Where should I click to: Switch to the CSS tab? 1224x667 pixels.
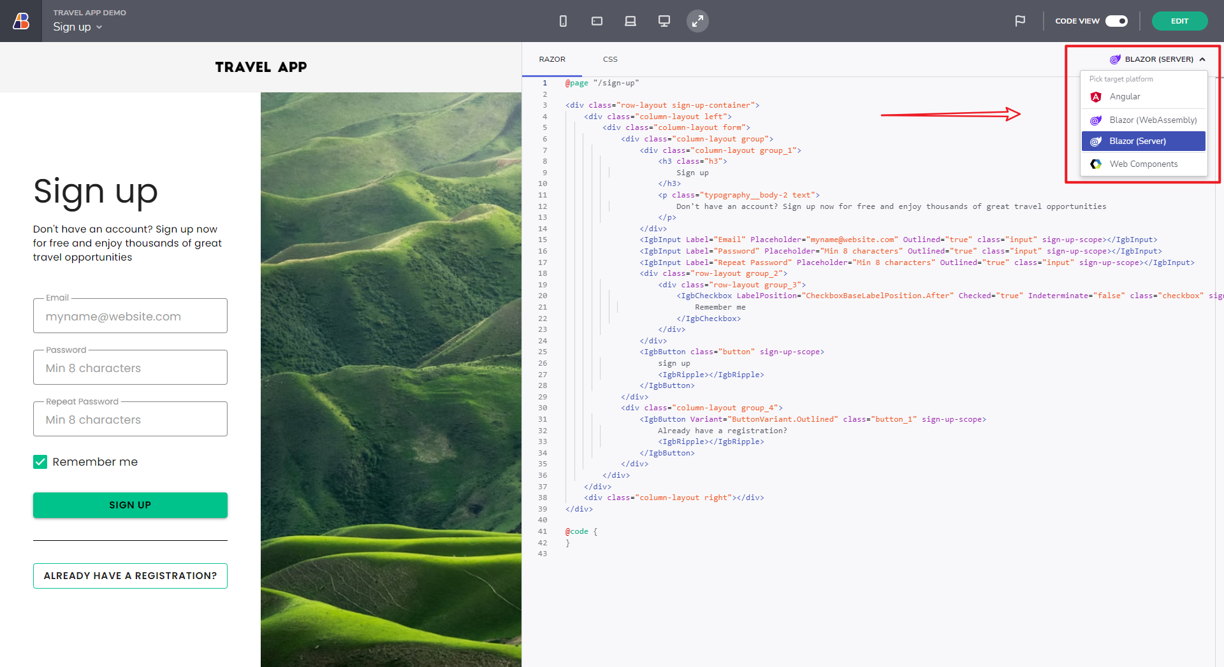pyautogui.click(x=610, y=59)
